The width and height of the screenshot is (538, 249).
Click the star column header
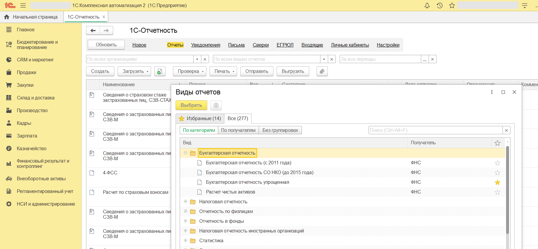(498, 143)
